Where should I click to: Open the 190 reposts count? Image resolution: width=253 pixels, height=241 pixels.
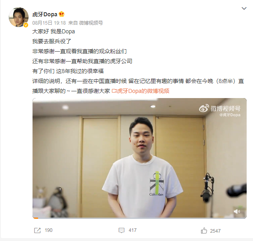coord(48,230)
